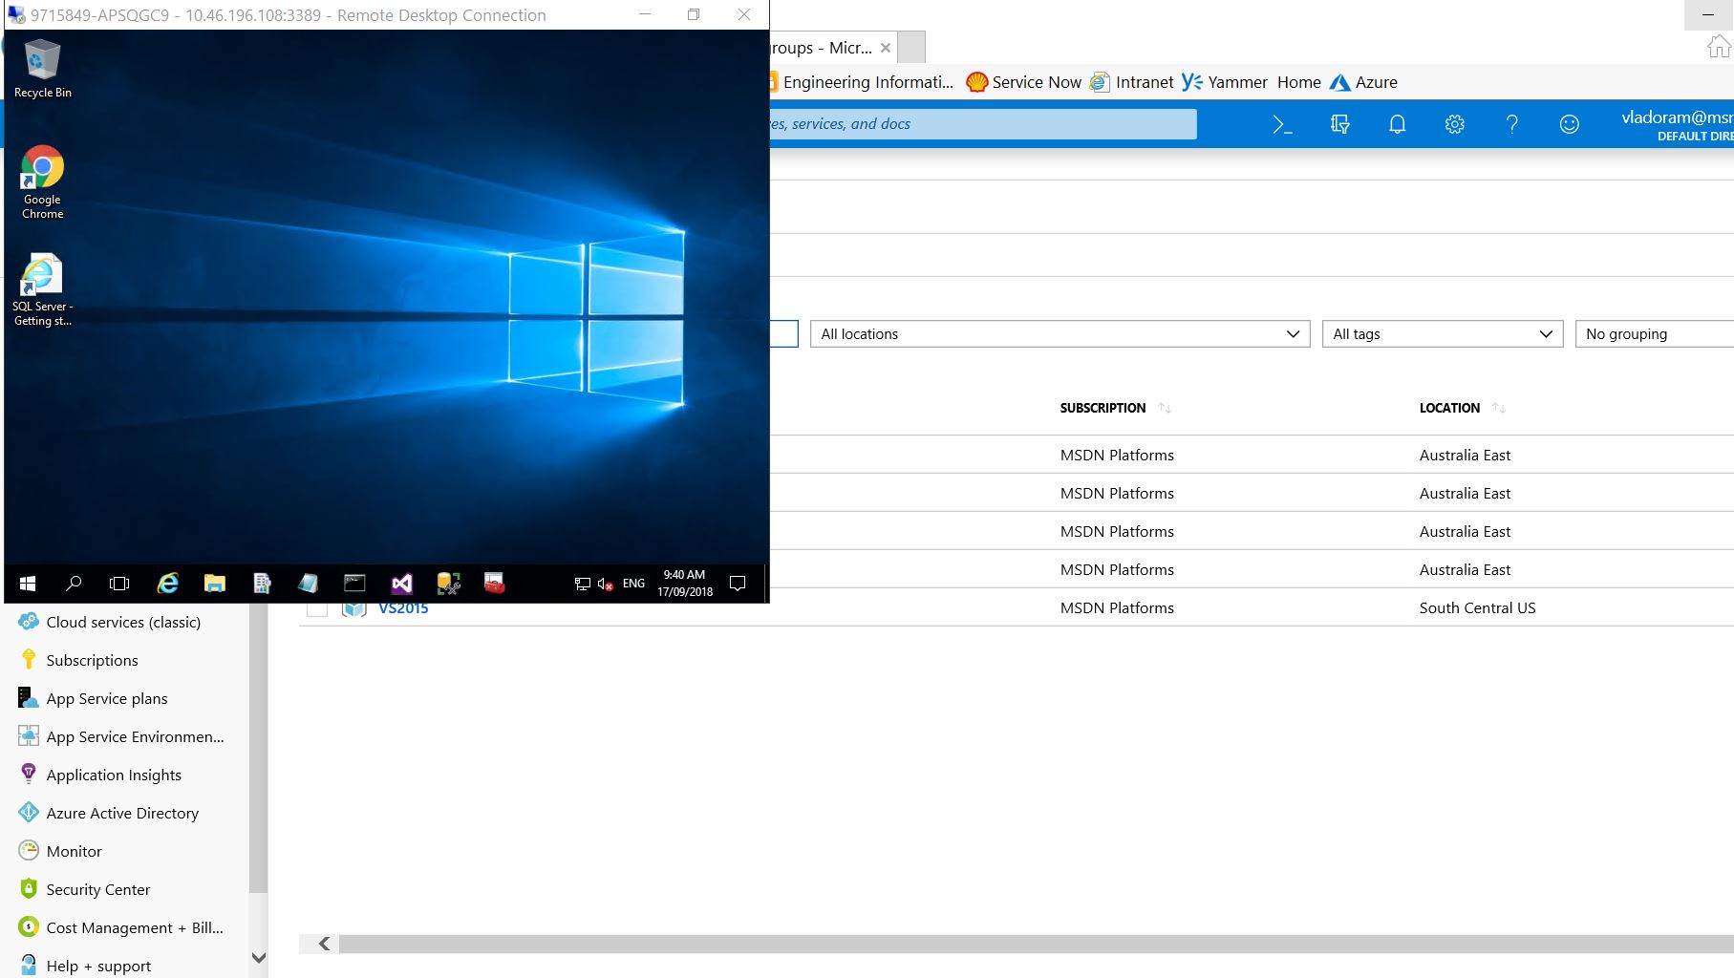
Task: Open Monitor in the sidebar
Action: coord(74,851)
